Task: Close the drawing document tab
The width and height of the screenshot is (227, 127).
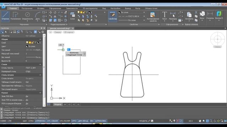Action: 73,28
